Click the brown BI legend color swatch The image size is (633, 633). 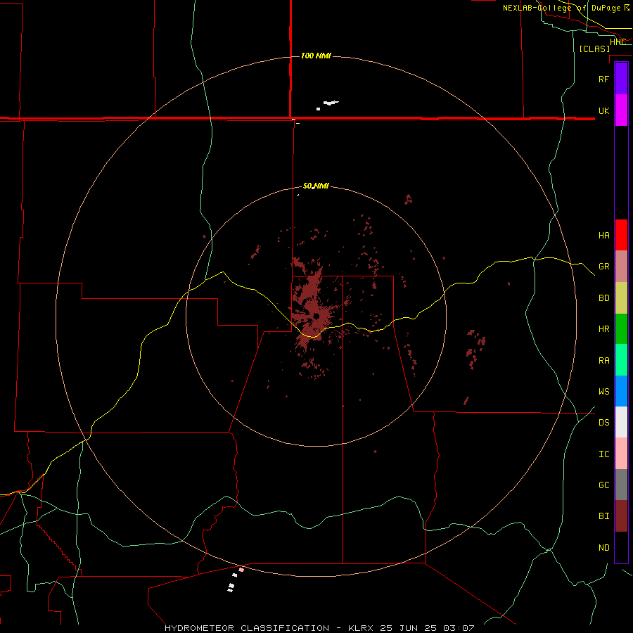tap(621, 516)
